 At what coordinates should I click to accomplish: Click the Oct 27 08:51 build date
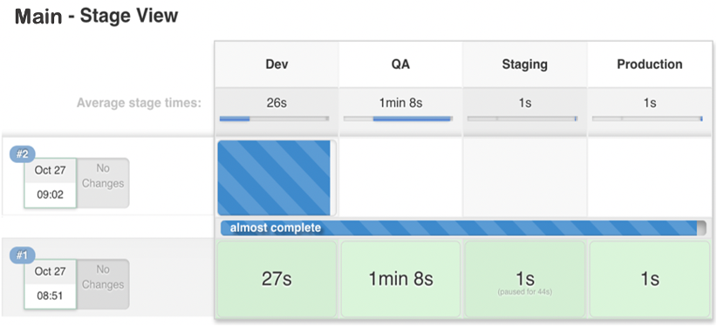(51, 284)
